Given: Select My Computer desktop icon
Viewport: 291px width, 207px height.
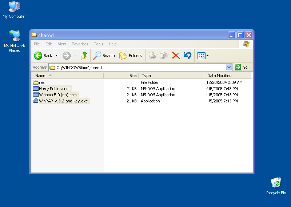Looking at the screenshot, I should click(x=14, y=10).
